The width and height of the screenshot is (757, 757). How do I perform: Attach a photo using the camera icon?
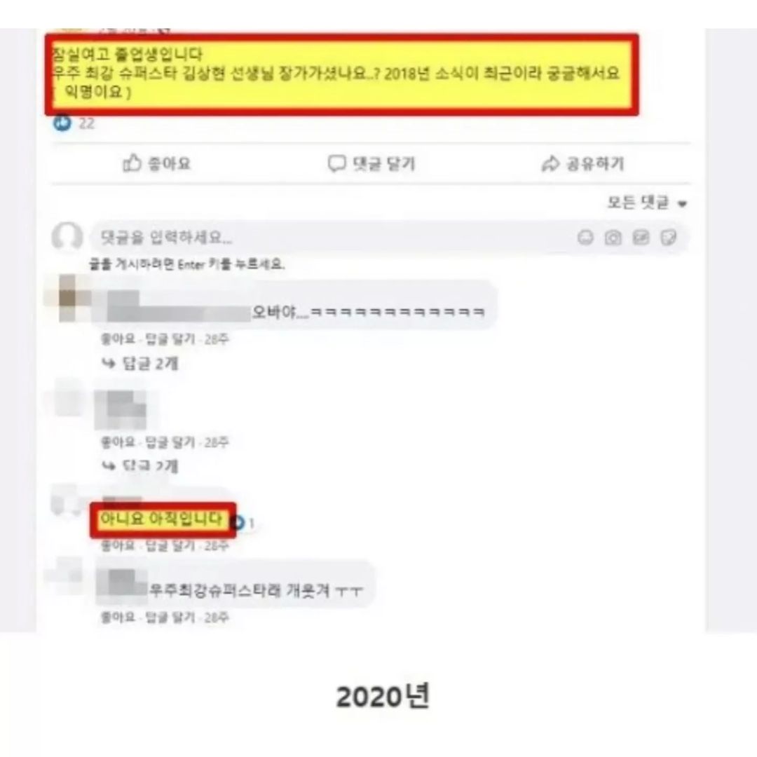click(x=613, y=237)
